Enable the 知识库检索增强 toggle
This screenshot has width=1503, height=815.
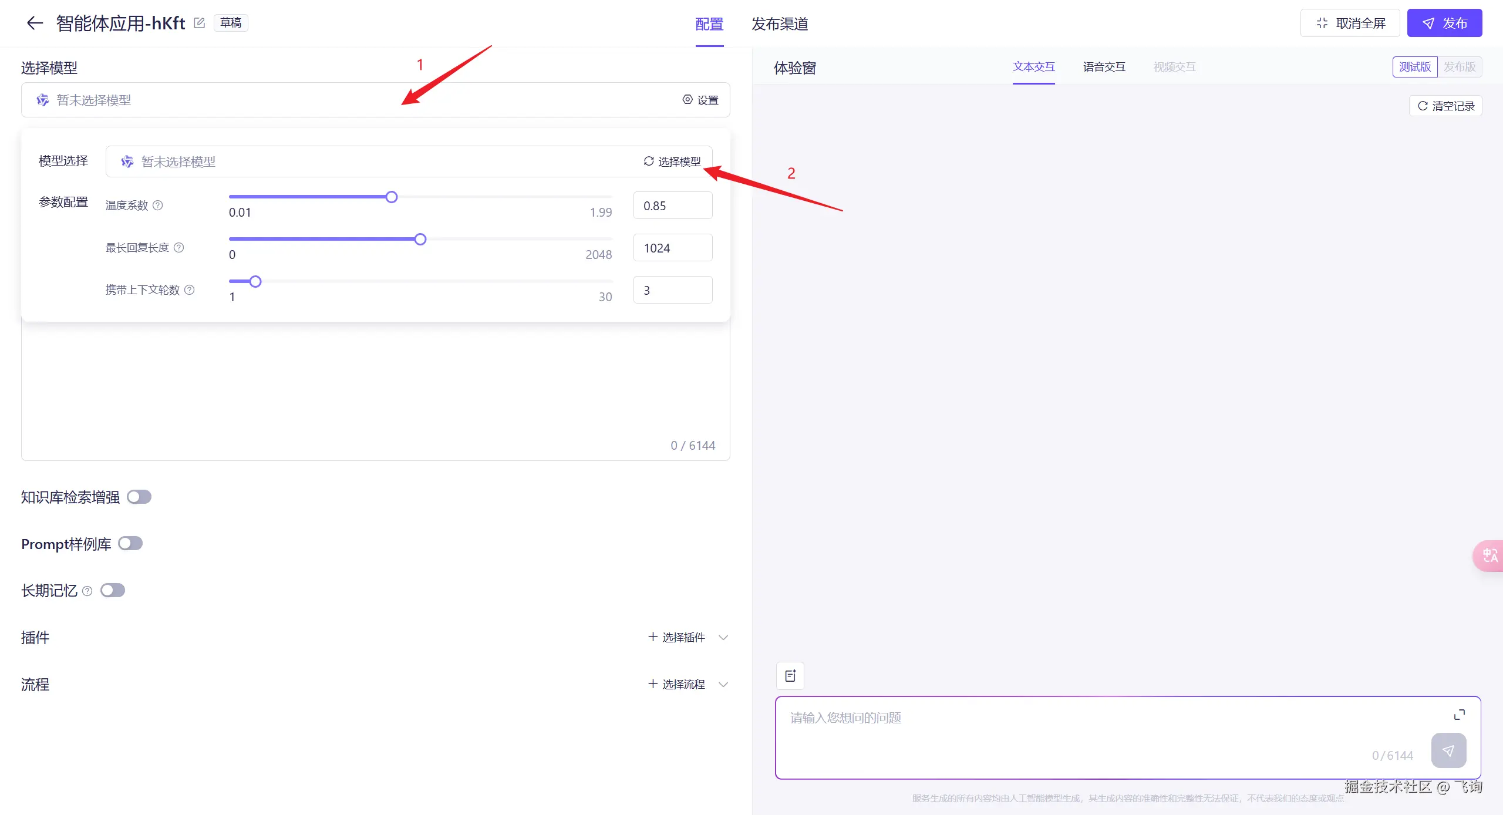[139, 497]
